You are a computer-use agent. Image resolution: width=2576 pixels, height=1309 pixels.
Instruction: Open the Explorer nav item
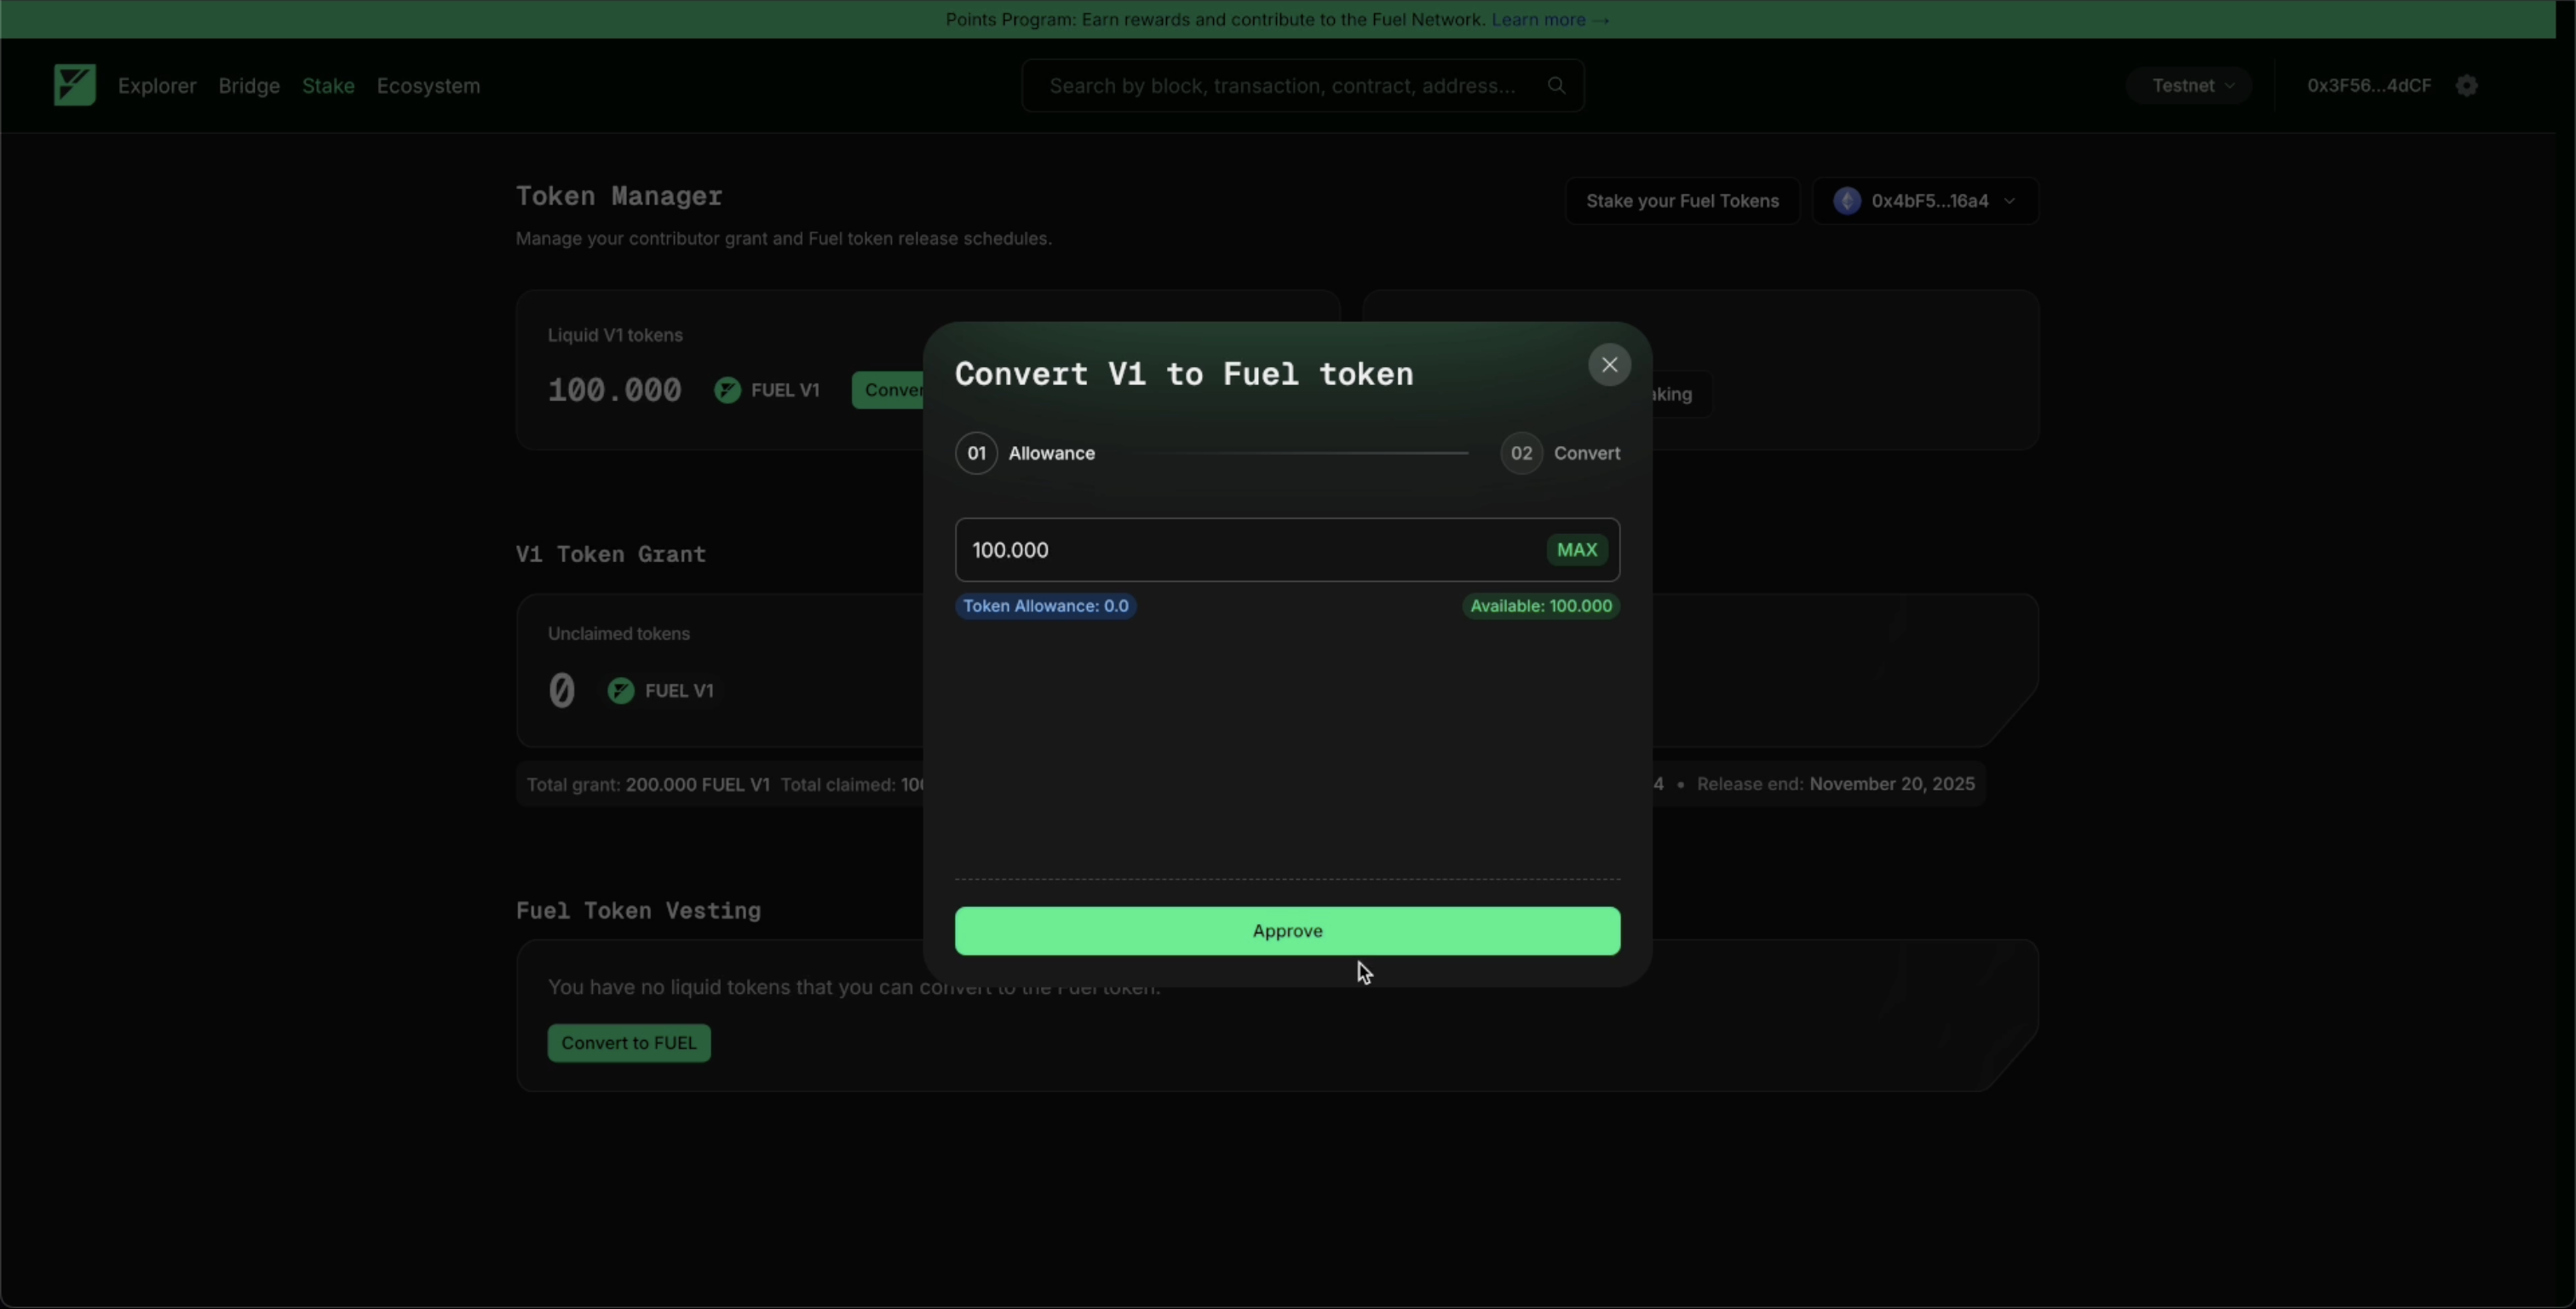coord(157,85)
